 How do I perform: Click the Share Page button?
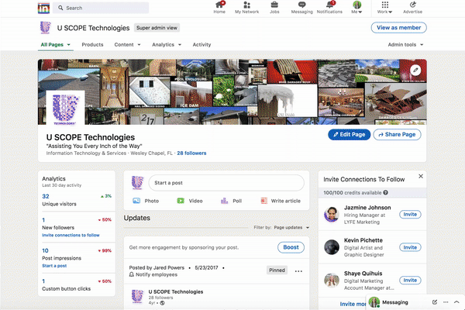click(x=397, y=134)
